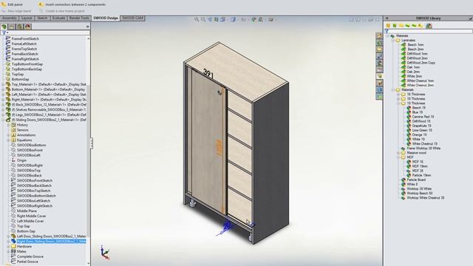
Task: Switch to the Layout tab
Action: coord(27,18)
